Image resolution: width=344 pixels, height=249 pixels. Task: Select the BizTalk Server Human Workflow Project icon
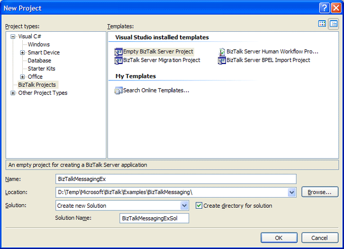222,52
